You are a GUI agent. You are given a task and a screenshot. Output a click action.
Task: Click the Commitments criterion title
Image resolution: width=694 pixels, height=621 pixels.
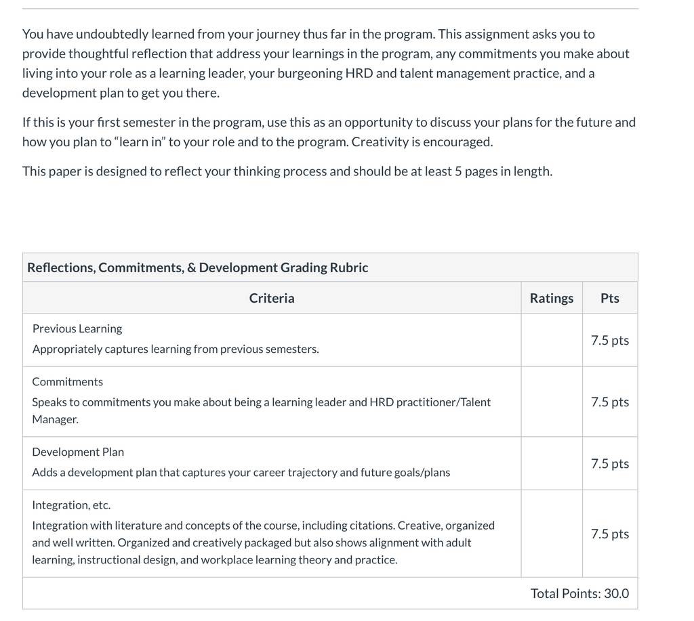coord(67,382)
